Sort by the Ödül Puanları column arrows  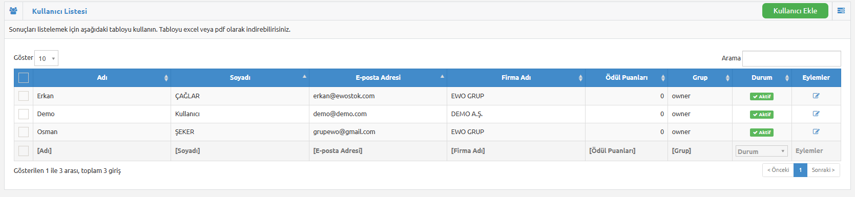(x=663, y=78)
